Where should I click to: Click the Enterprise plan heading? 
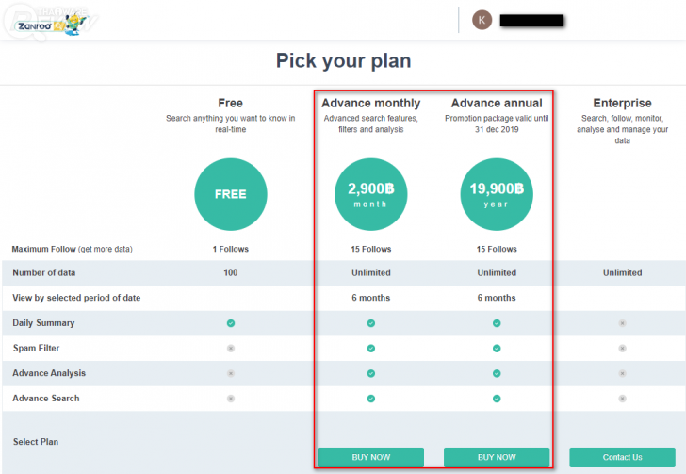tap(622, 103)
